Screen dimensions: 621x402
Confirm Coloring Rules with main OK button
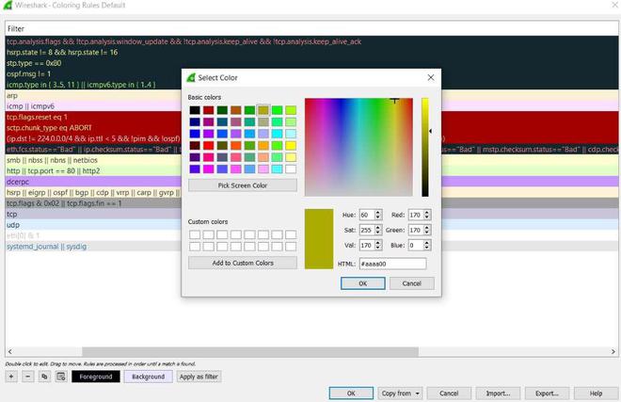(351, 394)
